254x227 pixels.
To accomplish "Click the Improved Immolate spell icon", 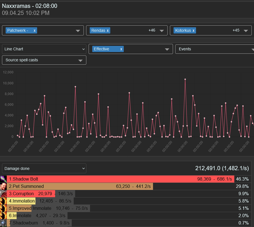I will [3, 208].
